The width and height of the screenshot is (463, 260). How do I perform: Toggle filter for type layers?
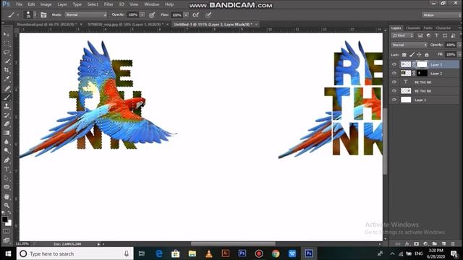[x=436, y=35]
